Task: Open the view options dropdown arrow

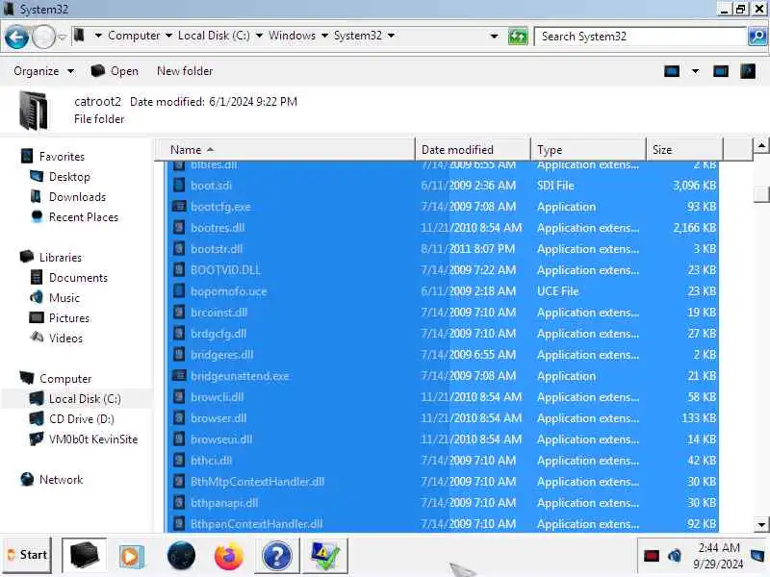Action: click(695, 71)
